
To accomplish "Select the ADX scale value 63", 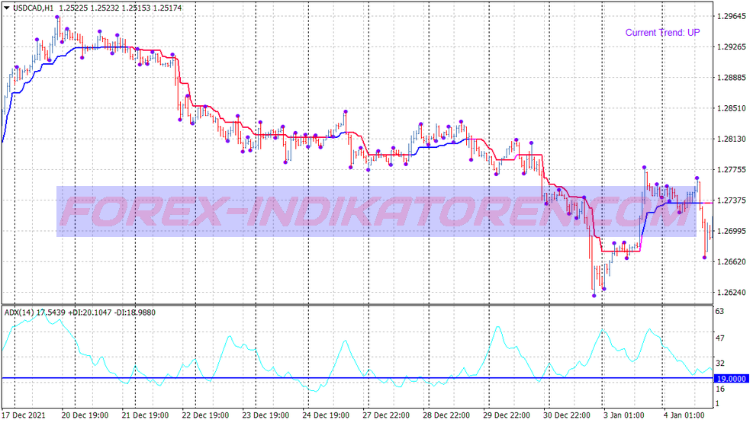I will coord(719,311).
